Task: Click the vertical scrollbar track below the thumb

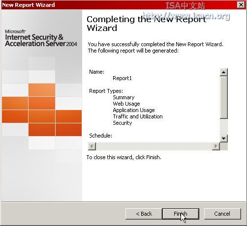Action: pos(224,127)
